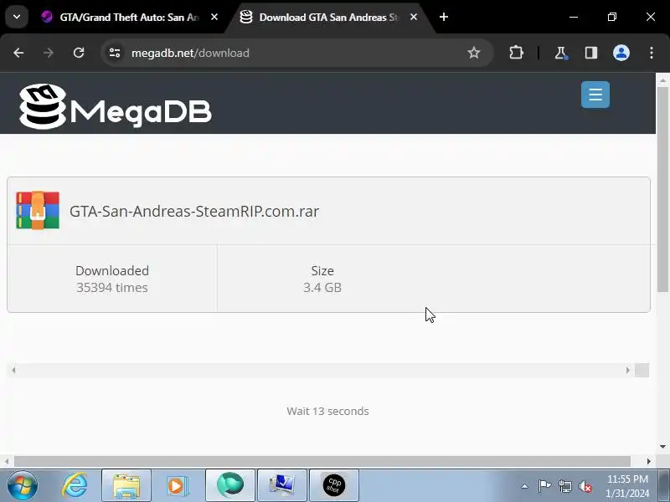This screenshot has height=502, width=670.
Task: Open the tab search dropdown arrow
Action: pyautogui.click(x=17, y=17)
